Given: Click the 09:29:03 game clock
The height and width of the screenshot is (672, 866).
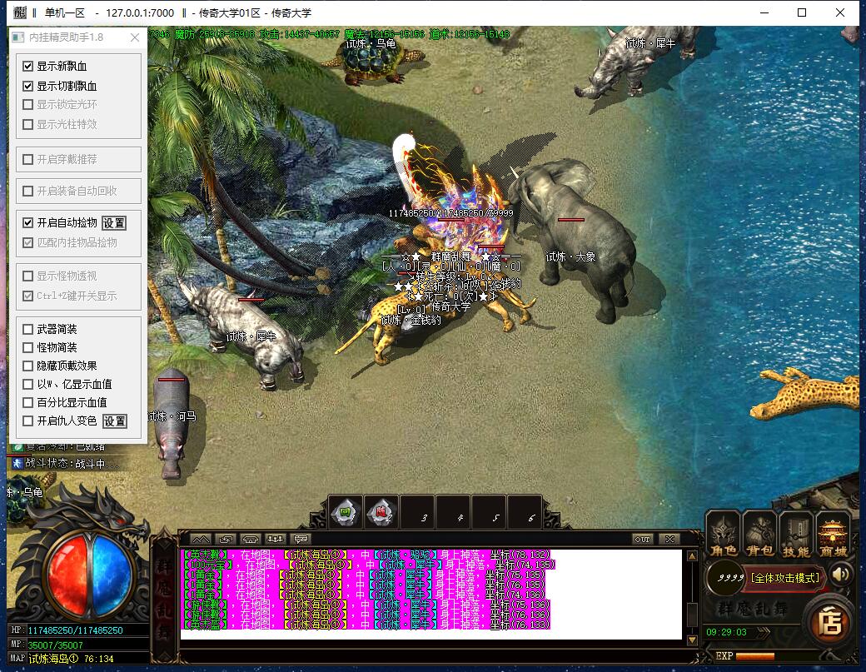Looking at the screenshot, I should click(726, 632).
